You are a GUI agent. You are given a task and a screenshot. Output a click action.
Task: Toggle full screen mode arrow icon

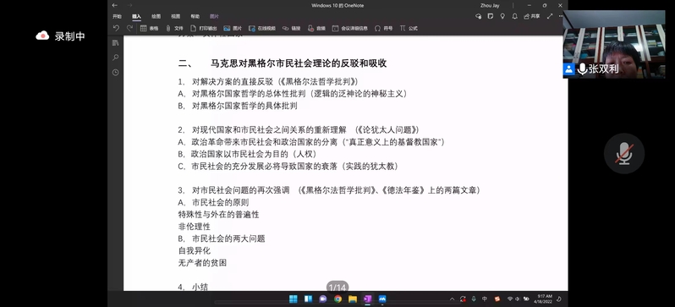tap(550, 16)
